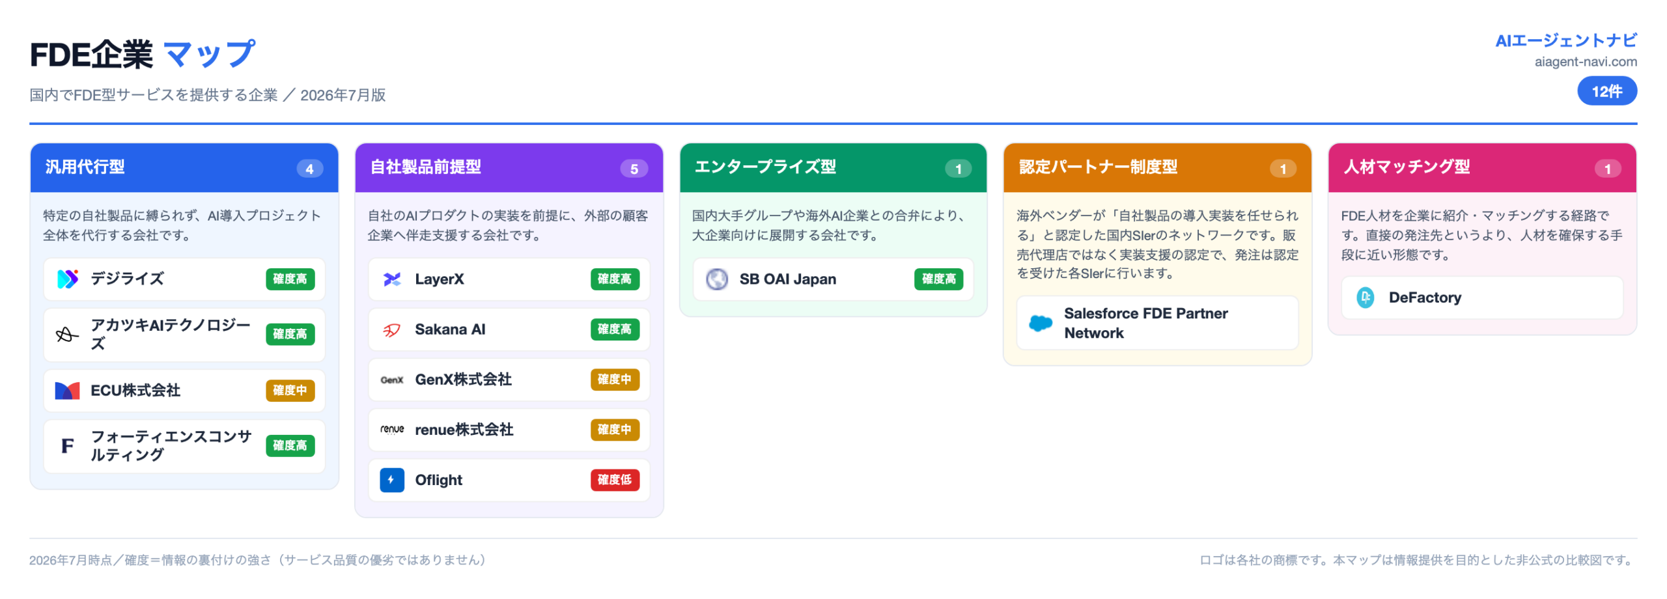This screenshot has width=1667, height=599.
Task: Click the footer note about 確度 meaning
Action: [x=258, y=560]
